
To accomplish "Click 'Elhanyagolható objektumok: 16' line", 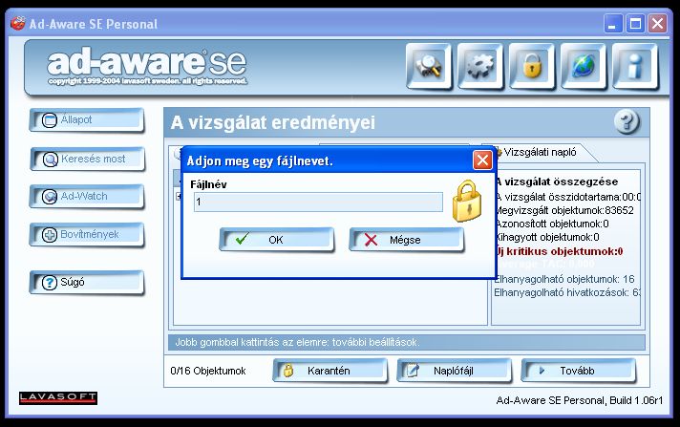I will click(564, 279).
